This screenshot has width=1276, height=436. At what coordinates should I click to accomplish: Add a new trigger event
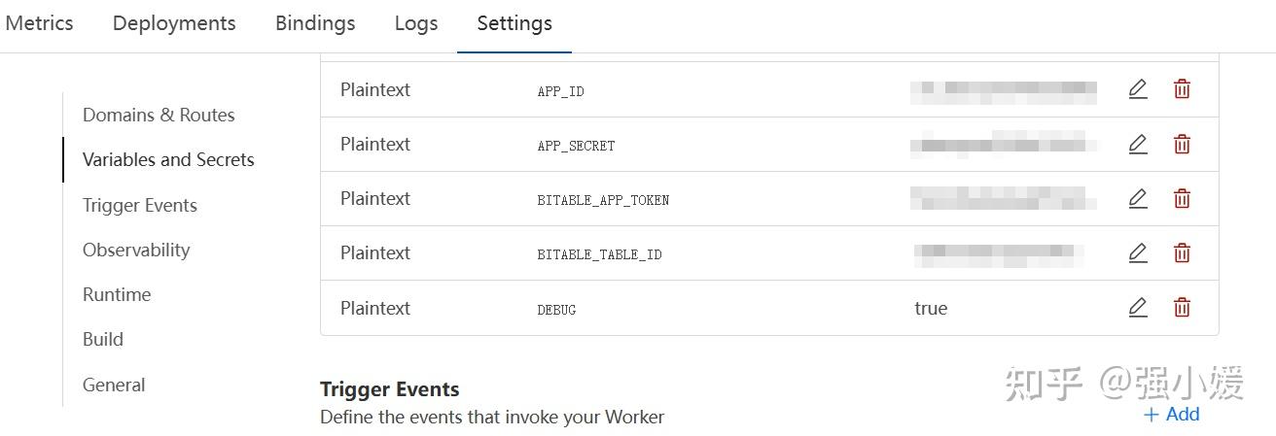point(1172,415)
